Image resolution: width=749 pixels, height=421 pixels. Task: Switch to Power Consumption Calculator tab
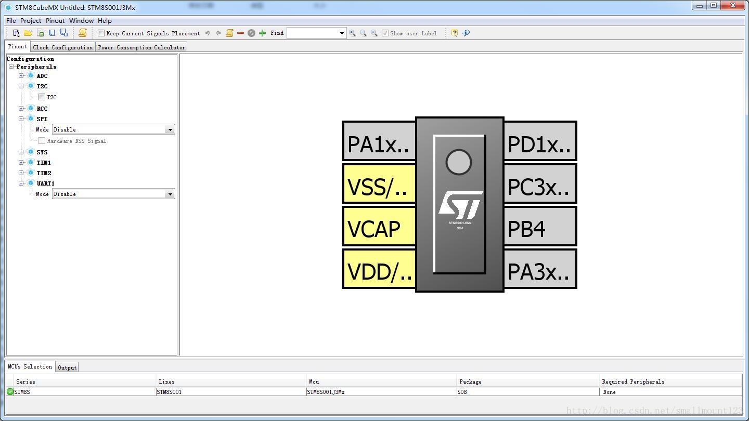[x=141, y=47]
